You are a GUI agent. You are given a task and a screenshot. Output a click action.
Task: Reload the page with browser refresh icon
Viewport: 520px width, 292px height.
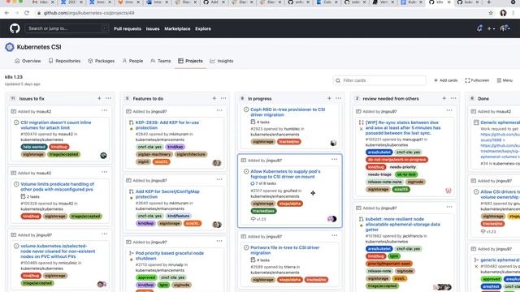(x=27, y=13)
